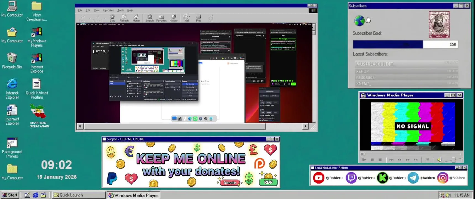The height and width of the screenshot is (199, 475).
Task: Select subscriber row P2008003
Action: click(406, 78)
